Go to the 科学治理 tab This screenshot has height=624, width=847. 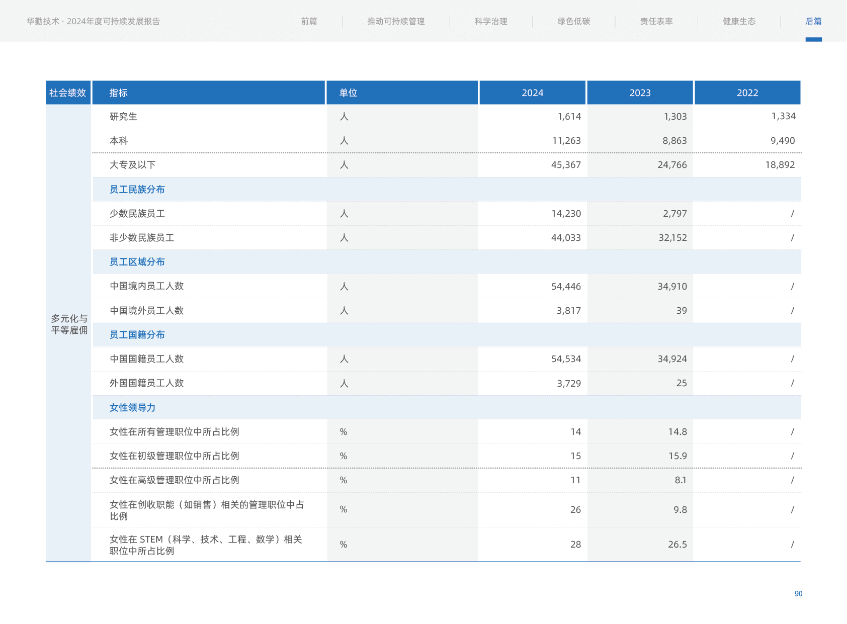point(491,21)
